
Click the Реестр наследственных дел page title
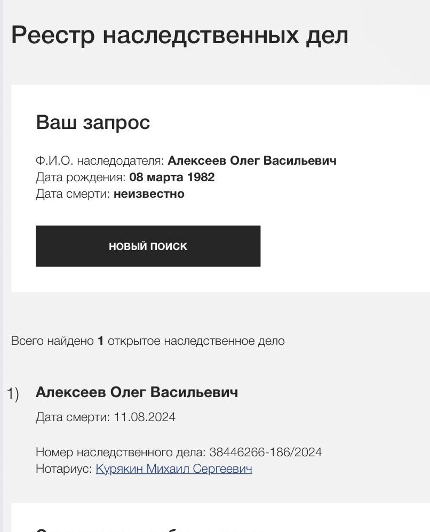(179, 35)
